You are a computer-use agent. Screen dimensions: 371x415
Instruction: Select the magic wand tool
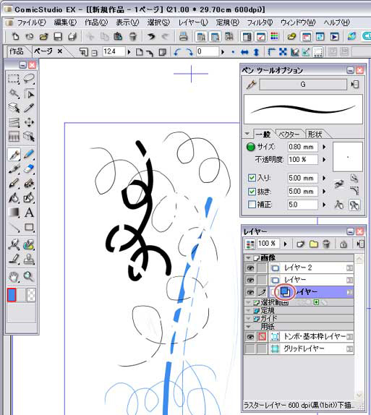[x=14, y=93]
